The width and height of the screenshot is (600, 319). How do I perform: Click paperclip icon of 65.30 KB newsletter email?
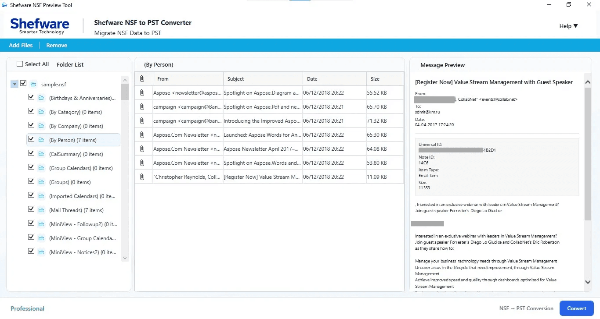click(142, 135)
